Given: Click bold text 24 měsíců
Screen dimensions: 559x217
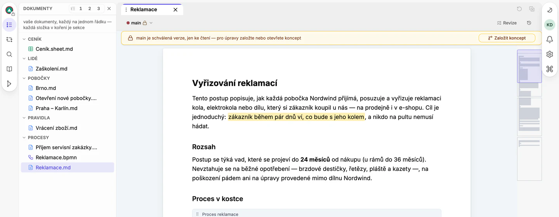Looking at the screenshot, I should 315,160.
